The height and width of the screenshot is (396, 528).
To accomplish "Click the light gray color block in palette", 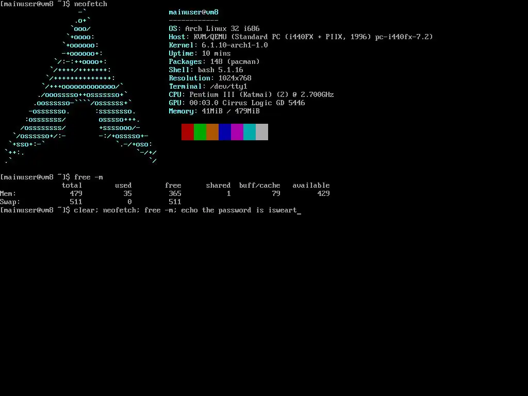I will (x=262, y=132).
